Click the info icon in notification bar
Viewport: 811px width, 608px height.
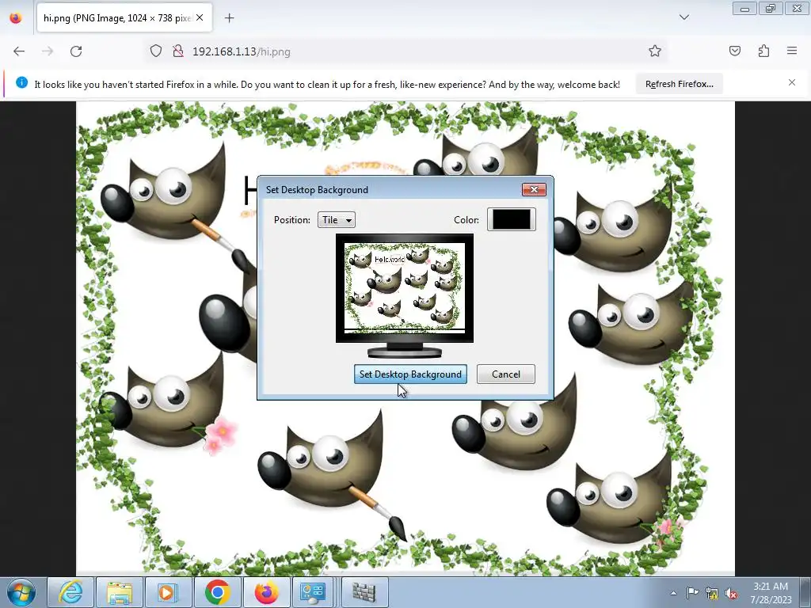[x=21, y=82]
